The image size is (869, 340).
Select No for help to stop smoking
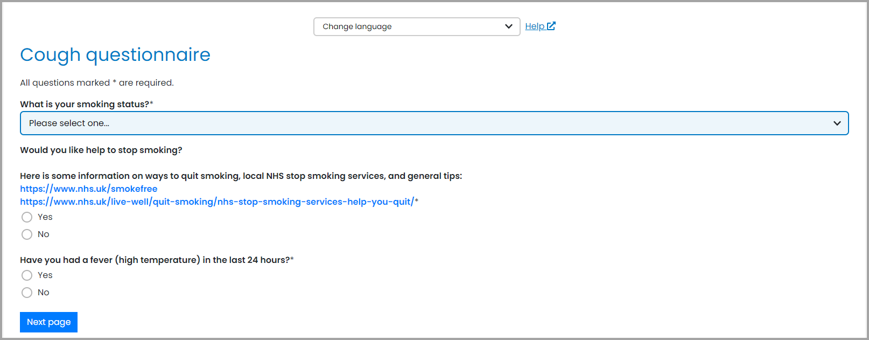coord(27,234)
